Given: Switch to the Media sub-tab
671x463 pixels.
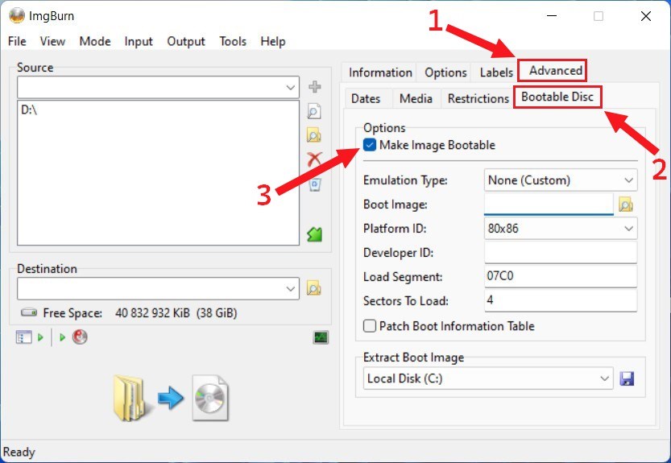Looking at the screenshot, I should (416, 98).
